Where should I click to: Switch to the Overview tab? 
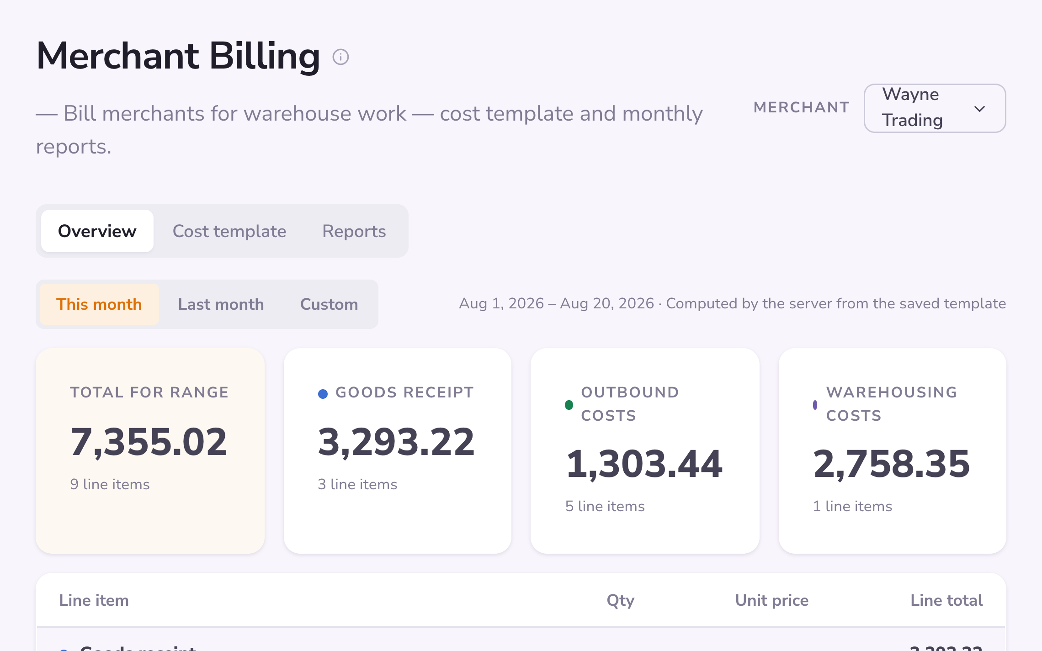point(97,231)
